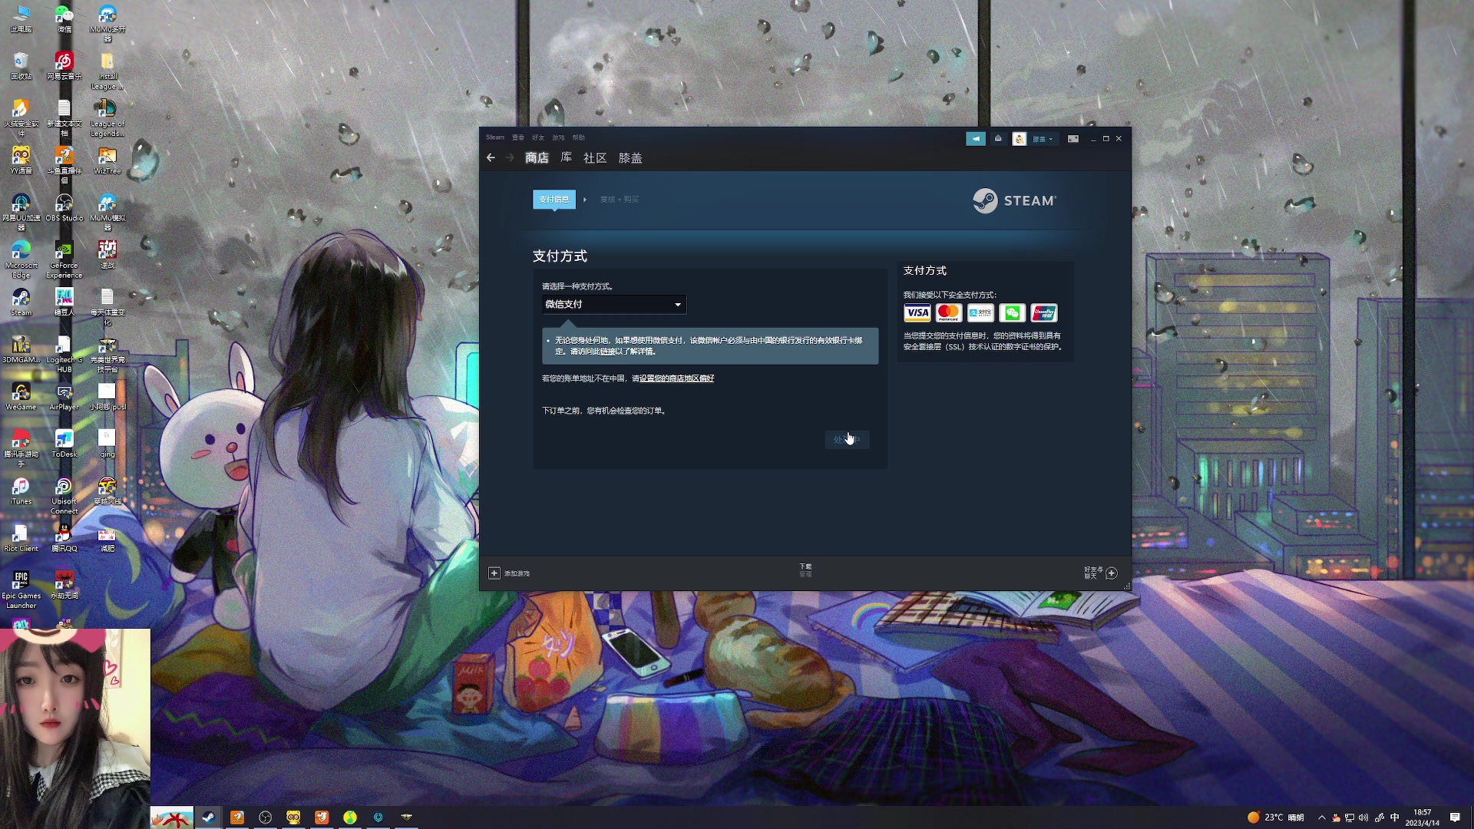The height and width of the screenshot is (829, 1474).
Task: Open friends and chat bubble icon
Action: (1111, 573)
